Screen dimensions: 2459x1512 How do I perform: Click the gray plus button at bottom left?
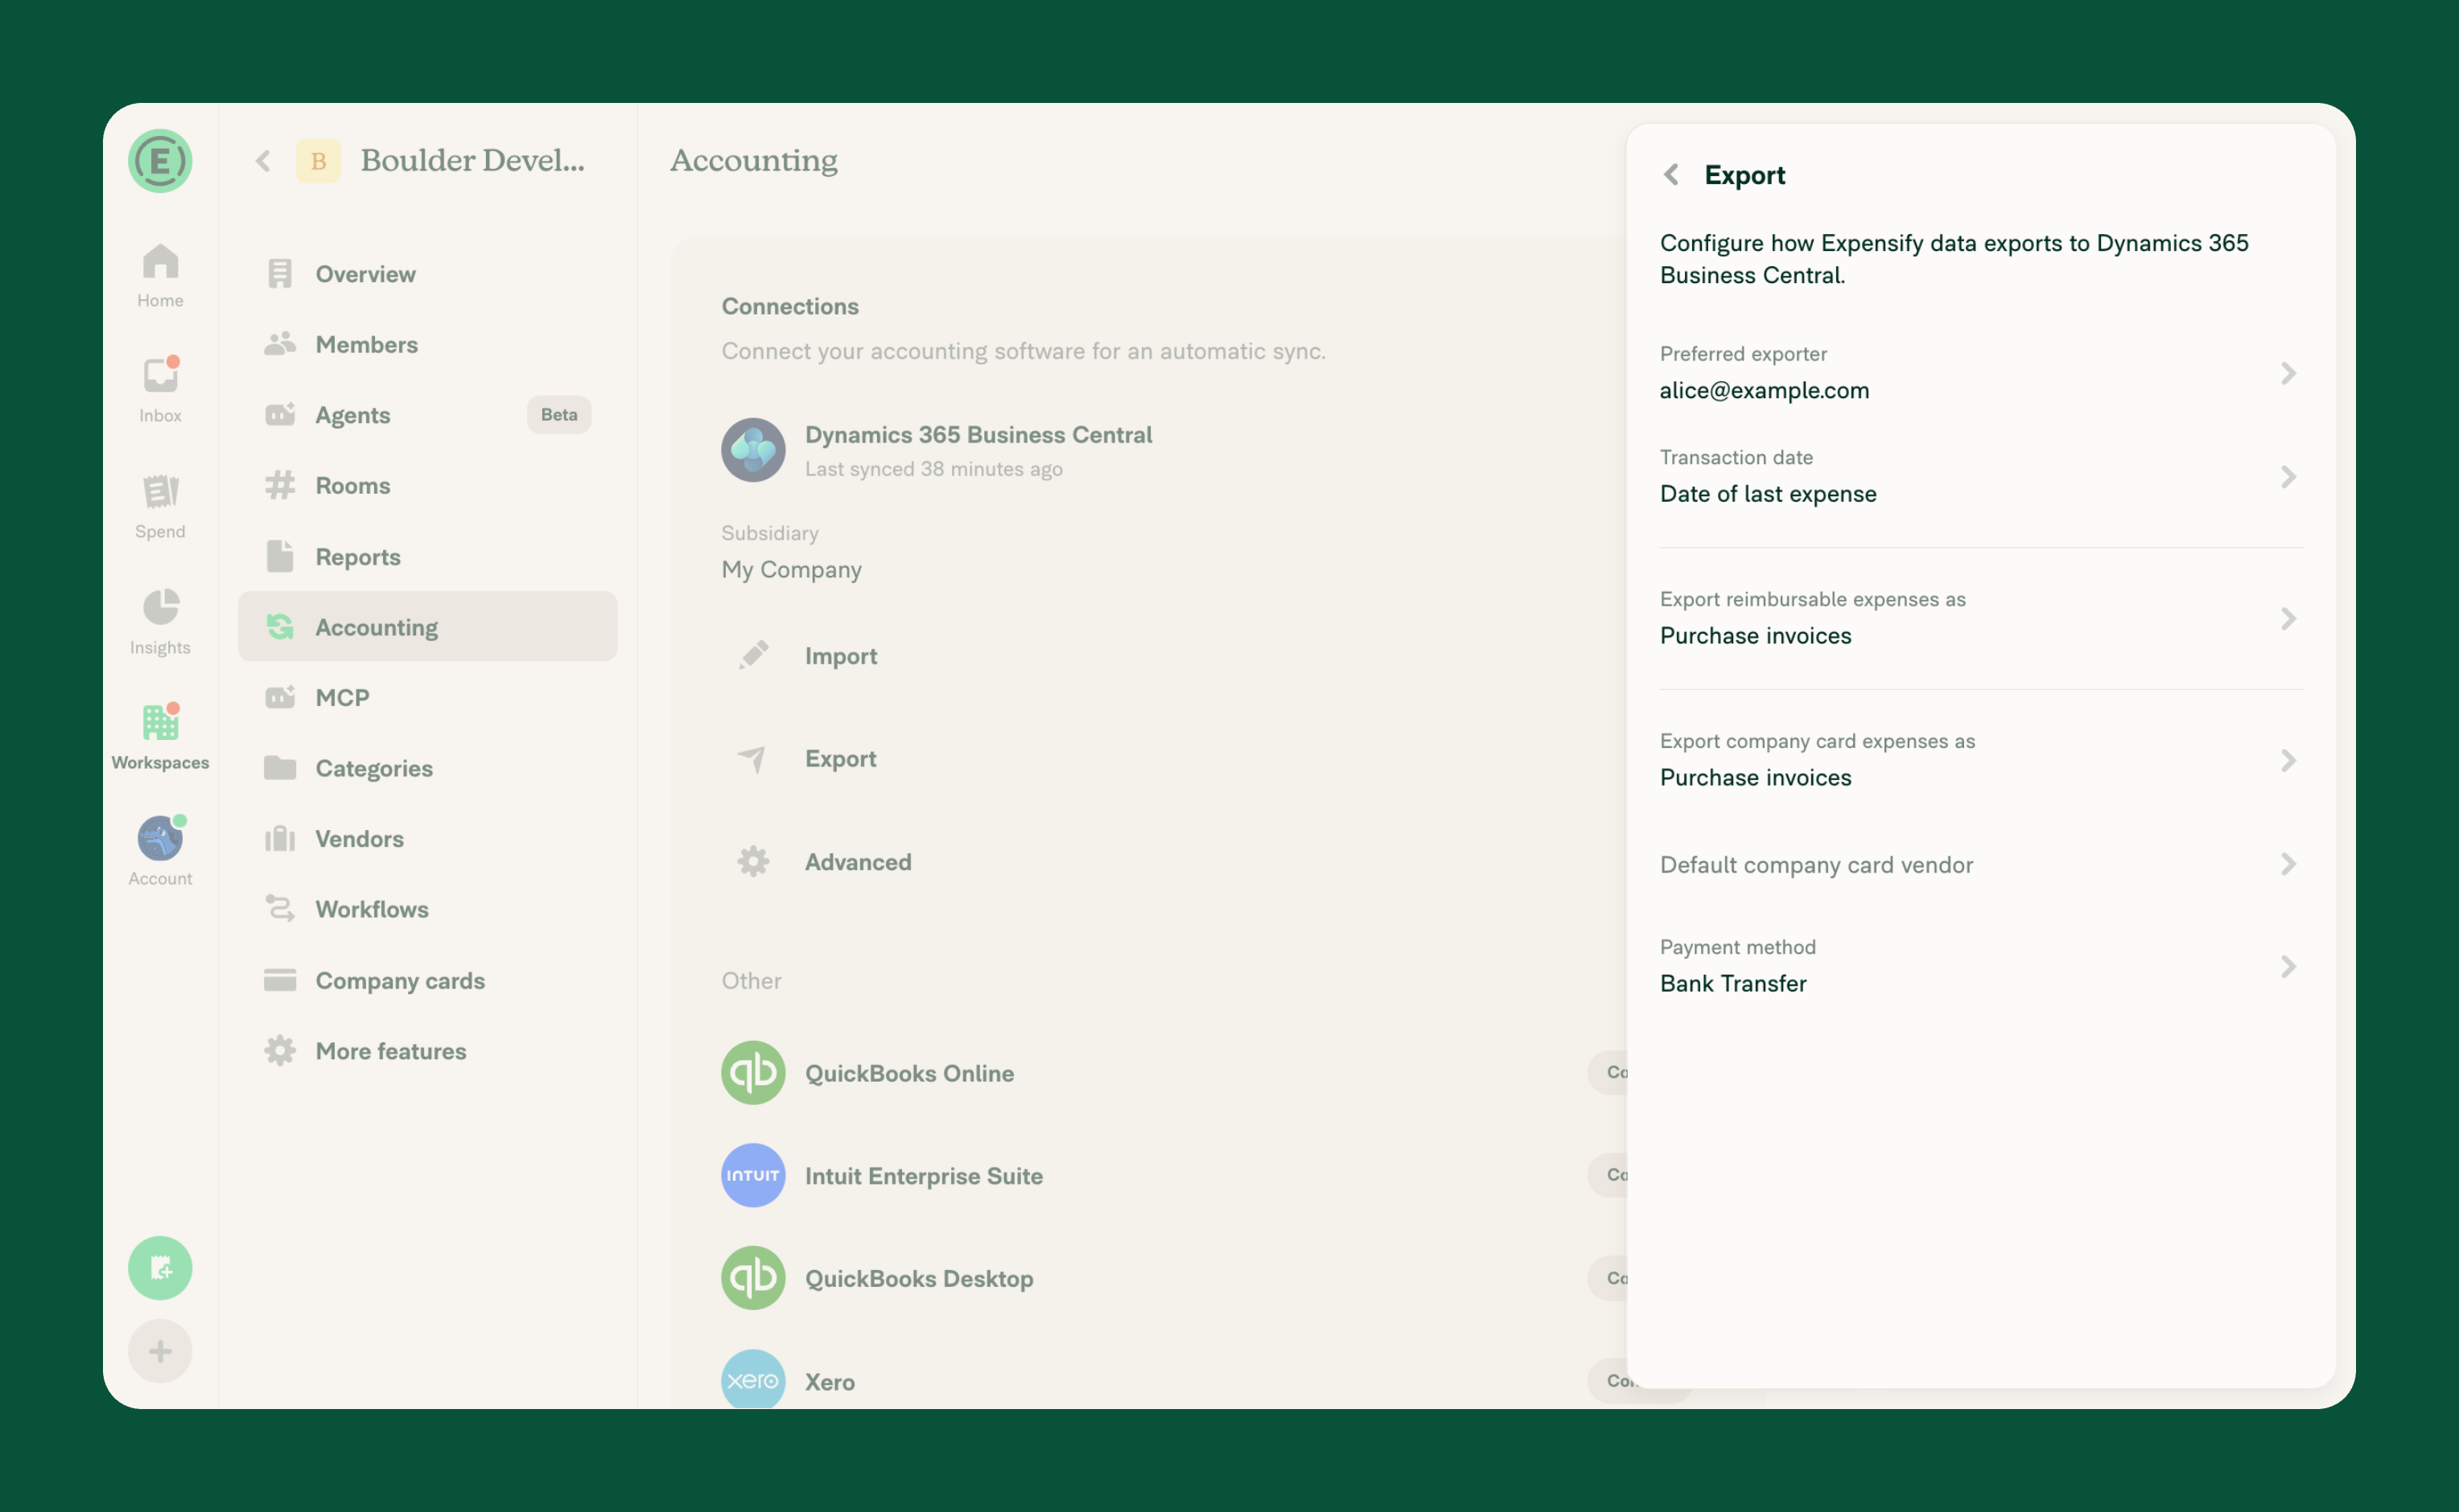click(160, 1352)
